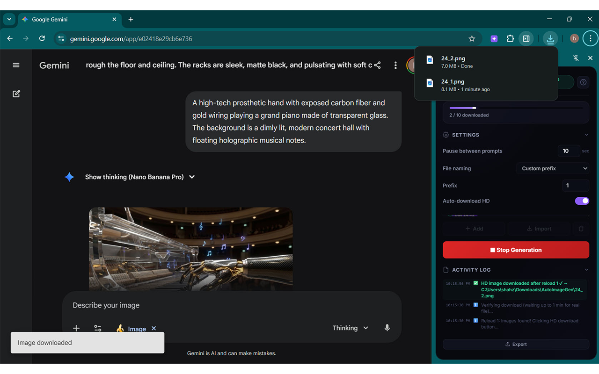Close the Google Gemini tab
The image size is (599, 374).
coord(115,19)
